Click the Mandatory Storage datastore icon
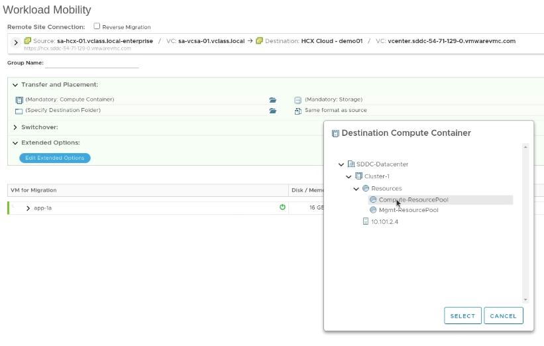Viewport: 544px width, 346px height. [298, 100]
